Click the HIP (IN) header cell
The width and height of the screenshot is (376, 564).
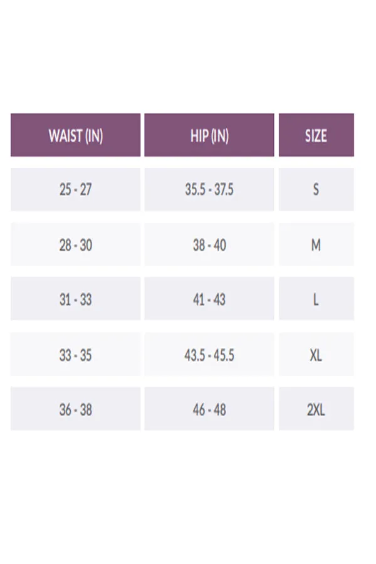209,135
